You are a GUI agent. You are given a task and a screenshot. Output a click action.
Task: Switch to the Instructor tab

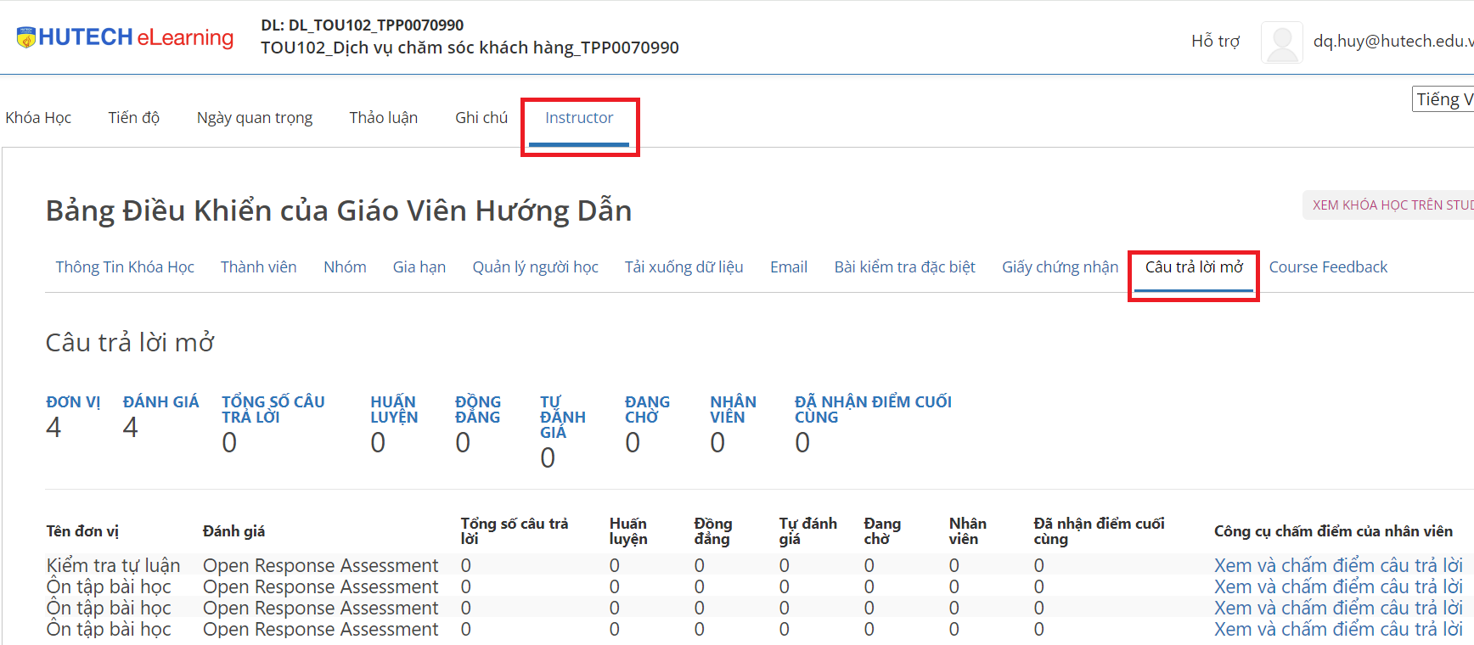click(578, 118)
